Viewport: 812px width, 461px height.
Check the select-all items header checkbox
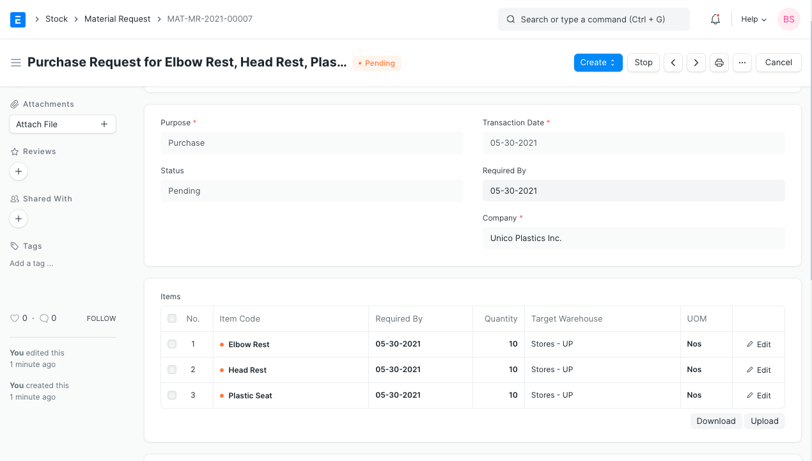[x=172, y=318]
